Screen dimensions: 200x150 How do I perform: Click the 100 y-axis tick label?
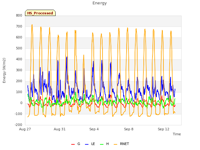[19, 92]
